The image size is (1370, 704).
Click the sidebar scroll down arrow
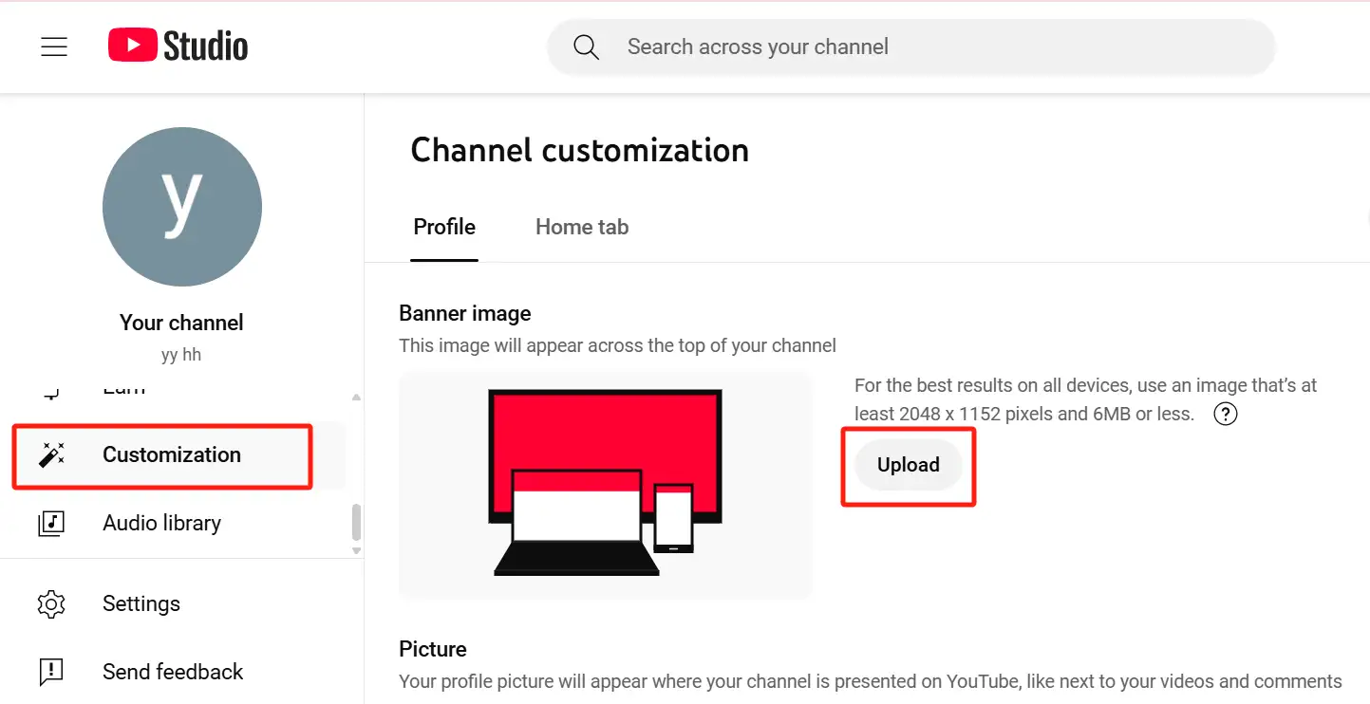356,550
